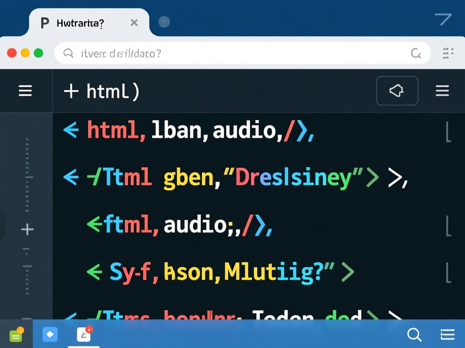Viewport: 465px width, 348px height.
Task: Open the blue diamond app icon in bottom bar
Action: click(50, 334)
